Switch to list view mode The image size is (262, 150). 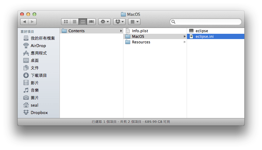pyautogui.click(x=74, y=22)
